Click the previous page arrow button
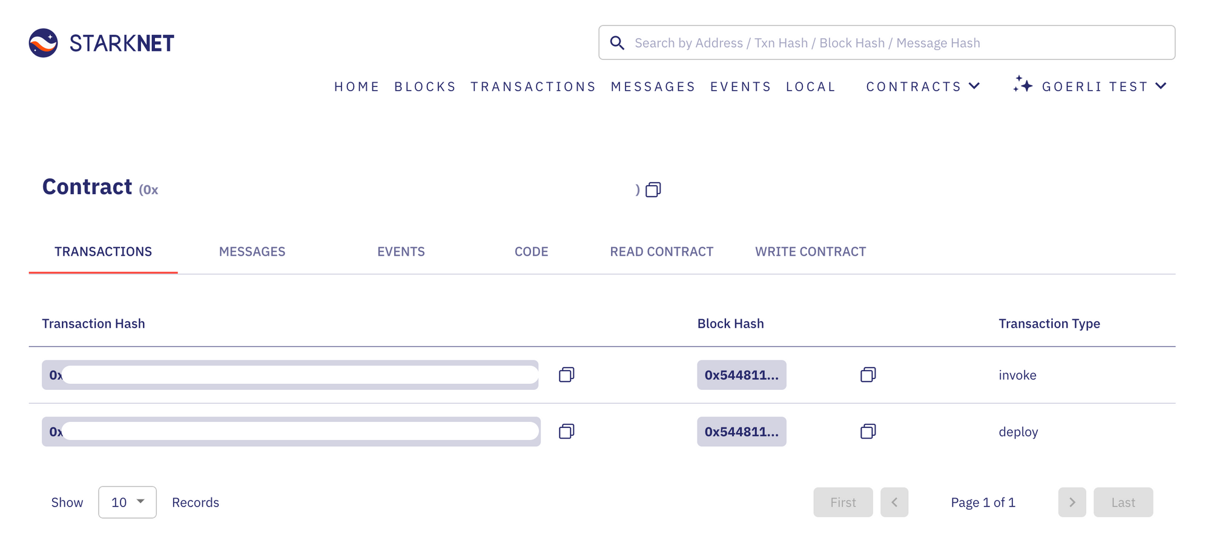 pos(894,502)
